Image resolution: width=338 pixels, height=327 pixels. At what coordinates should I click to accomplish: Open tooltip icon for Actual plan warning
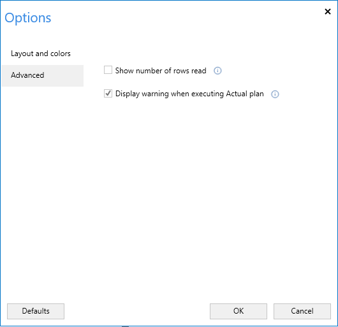[275, 94]
